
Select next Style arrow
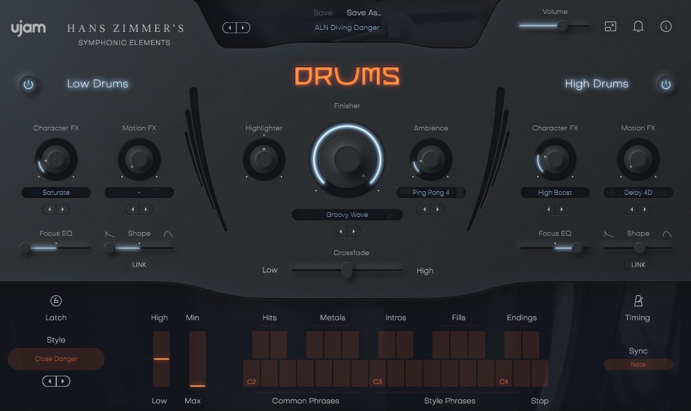63,381
